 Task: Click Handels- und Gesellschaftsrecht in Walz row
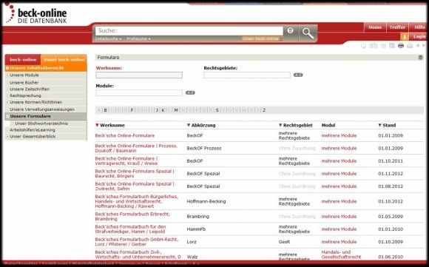[x=341, y=254]
